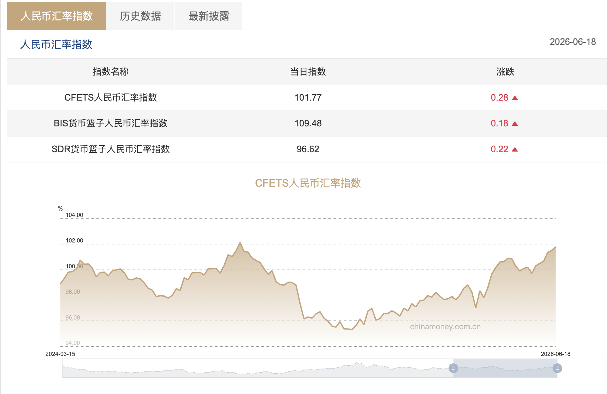Click the BIS change value 0.18

pos(499,123)
